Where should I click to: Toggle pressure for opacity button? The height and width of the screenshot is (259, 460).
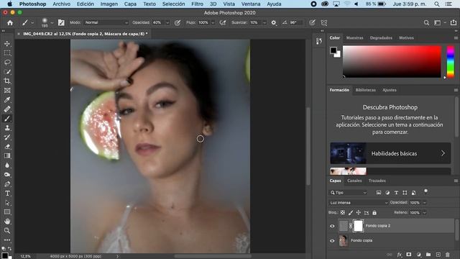(178, 22)
